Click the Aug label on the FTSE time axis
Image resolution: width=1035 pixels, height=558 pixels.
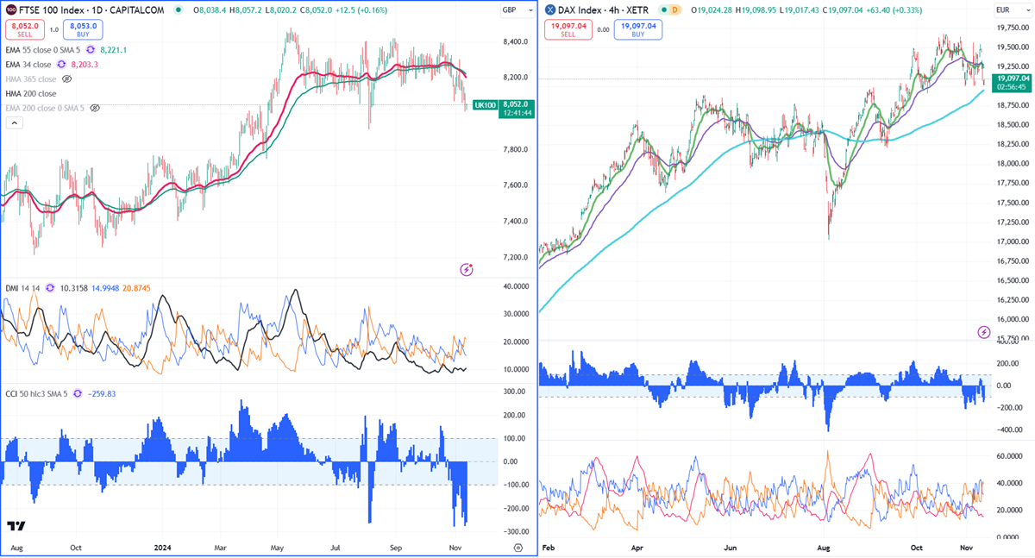point(16,547)
